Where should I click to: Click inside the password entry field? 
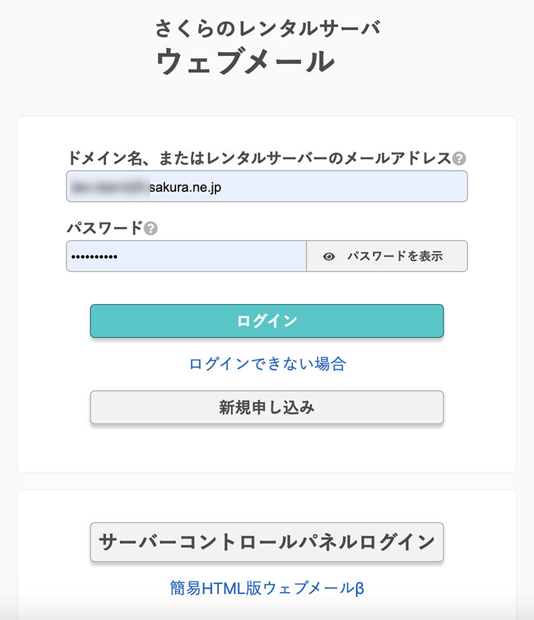tap(187, 256)
